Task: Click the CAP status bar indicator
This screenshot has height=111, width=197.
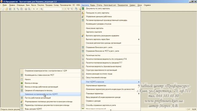Action: [188, 109]
